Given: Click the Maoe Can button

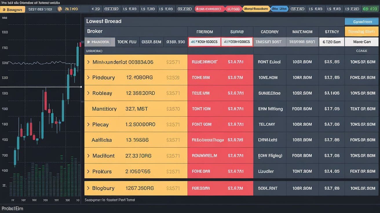Looking at the screenshot, I should pos(361,42).
